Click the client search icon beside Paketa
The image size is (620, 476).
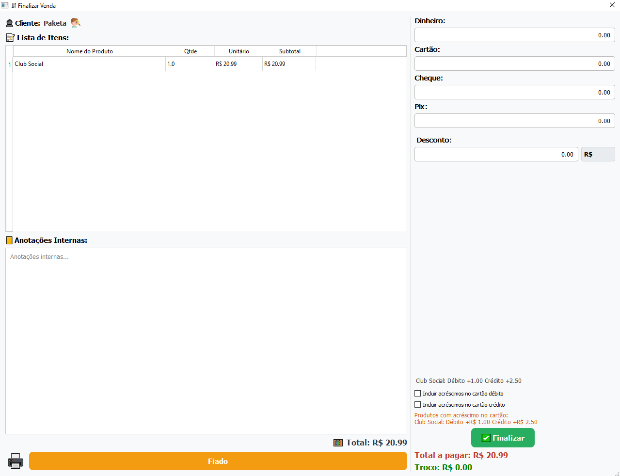click(76, 23)
